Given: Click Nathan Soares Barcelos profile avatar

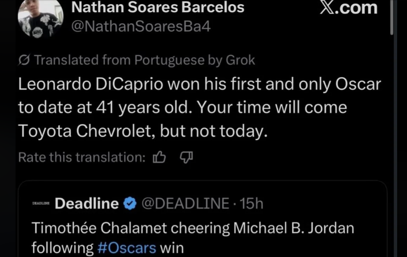Looking at the screenshot, I should click(x=39, y=18).
